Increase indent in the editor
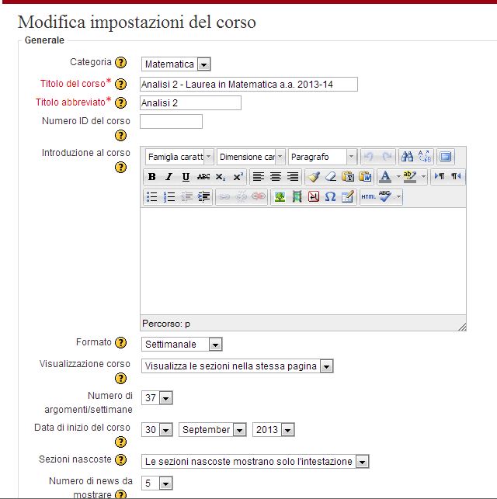The height and width of the screenshot is (499, 497). coord(203,197)
